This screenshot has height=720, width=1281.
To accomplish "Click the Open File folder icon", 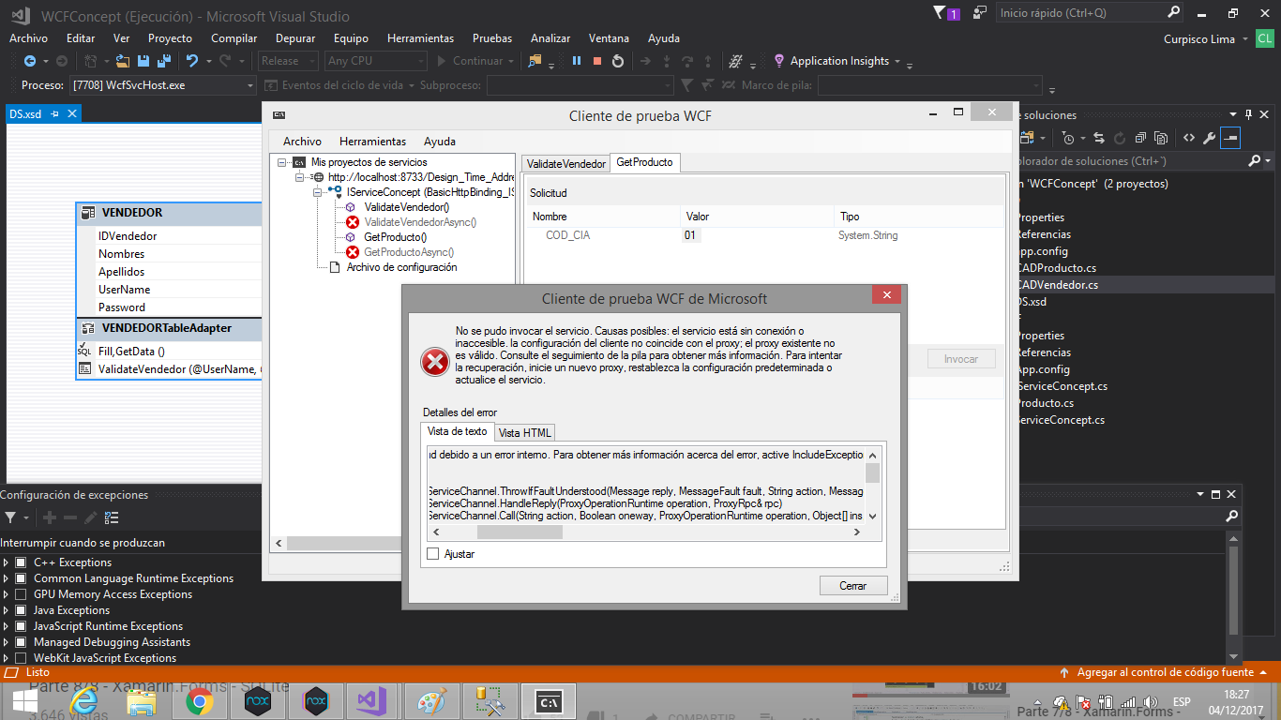I will (123, 61).
